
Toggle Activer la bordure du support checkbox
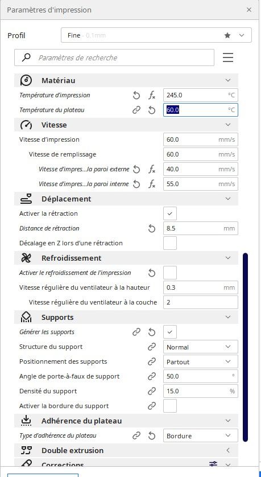coord(170,406)
